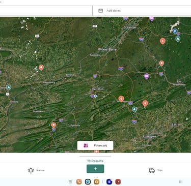Click the Allentown map label
191x186 pixels.
pos(149,137)
